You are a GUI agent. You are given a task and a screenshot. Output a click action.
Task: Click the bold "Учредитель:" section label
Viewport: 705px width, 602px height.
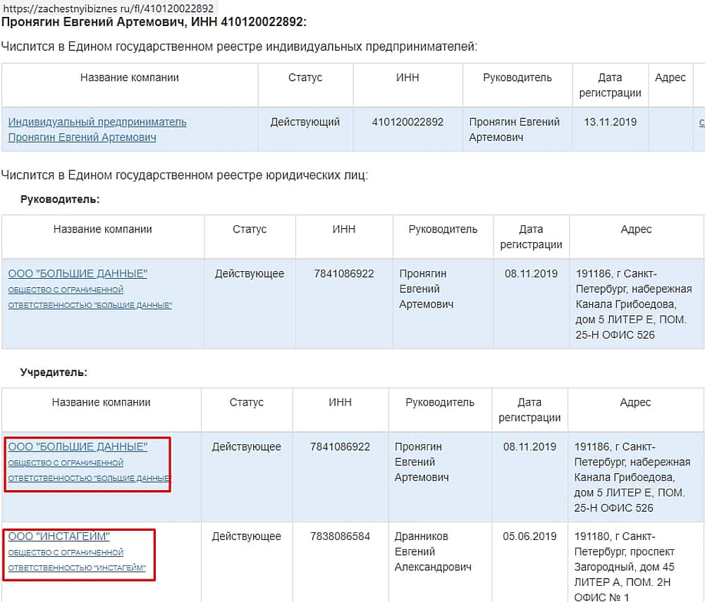tap(54, 372)
